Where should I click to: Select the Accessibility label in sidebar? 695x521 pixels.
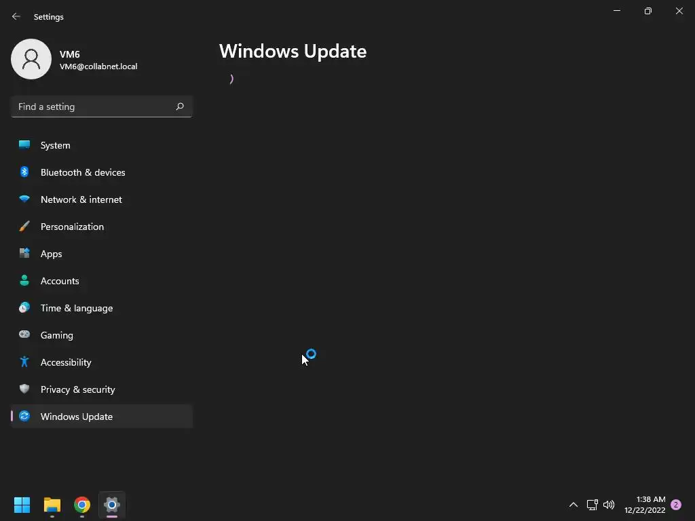tap(66, 362)
